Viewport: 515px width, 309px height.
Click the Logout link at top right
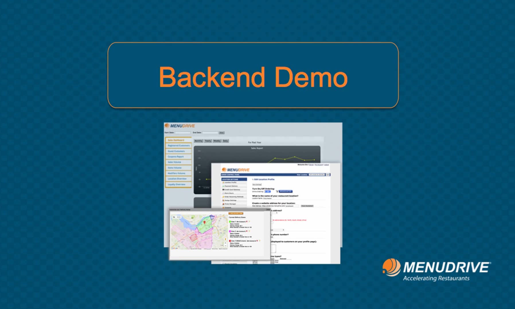point(326,165)
